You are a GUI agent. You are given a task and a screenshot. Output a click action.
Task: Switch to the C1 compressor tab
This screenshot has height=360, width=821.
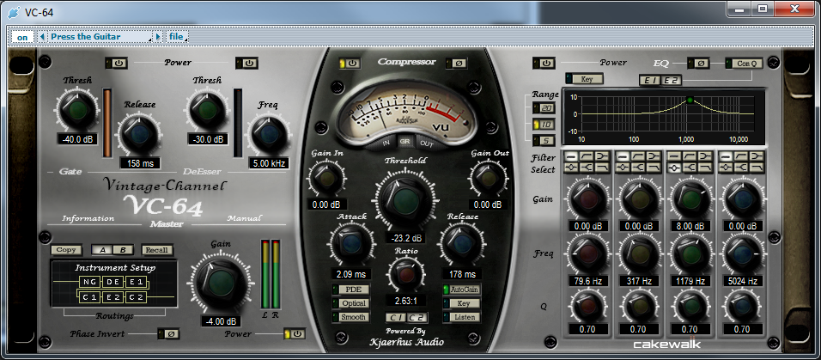397,317
